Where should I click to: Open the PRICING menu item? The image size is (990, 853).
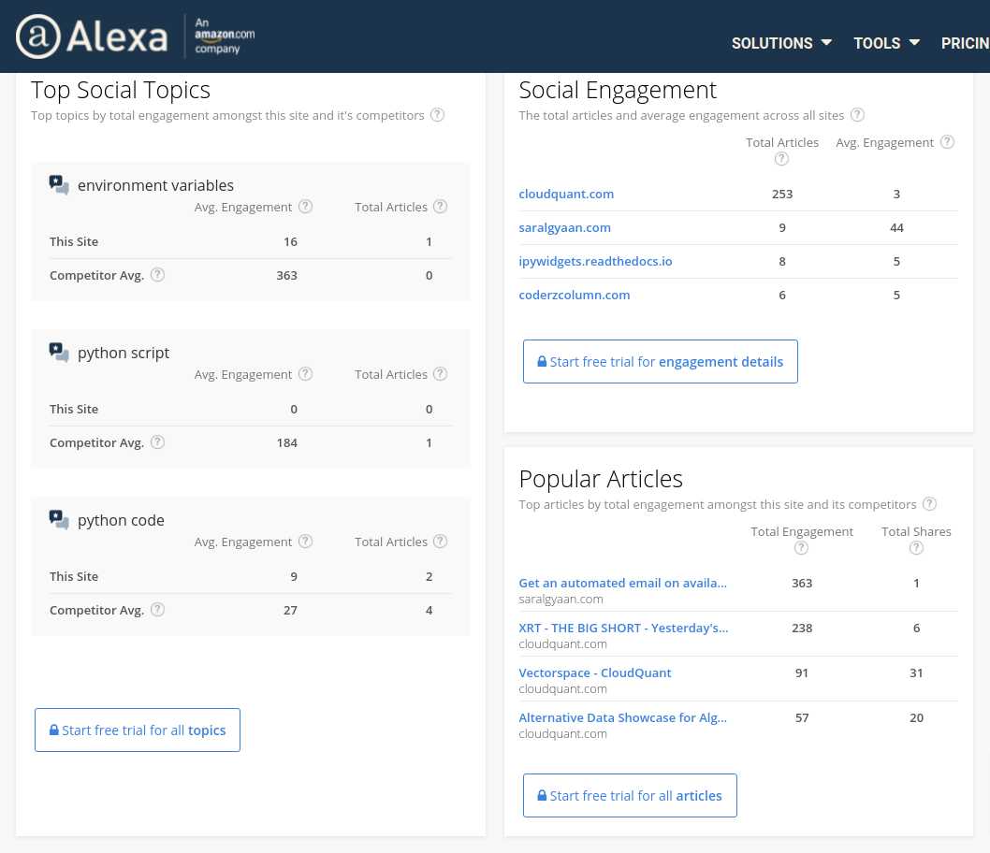[x=965, y=43]
